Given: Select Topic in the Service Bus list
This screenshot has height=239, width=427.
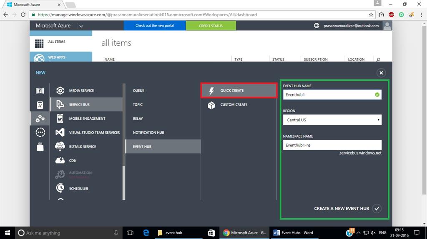Looking at the screenshot, I should click(138, 105).
